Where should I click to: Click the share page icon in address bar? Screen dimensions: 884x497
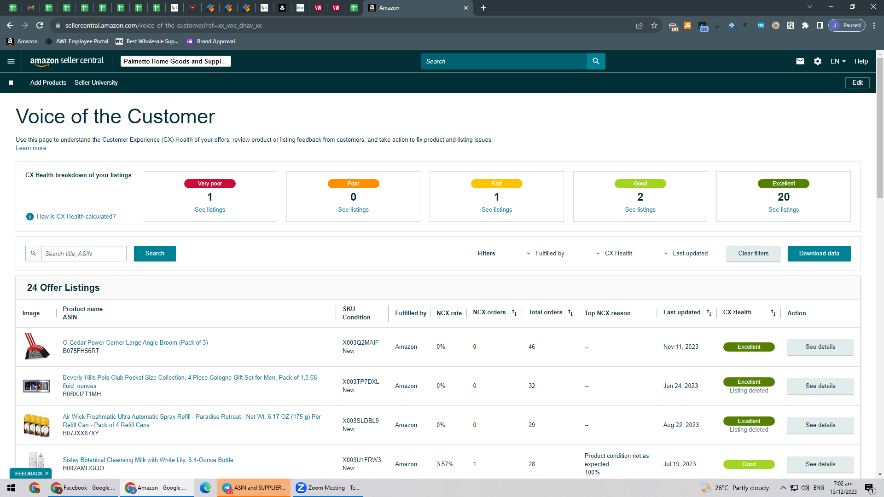640,25
